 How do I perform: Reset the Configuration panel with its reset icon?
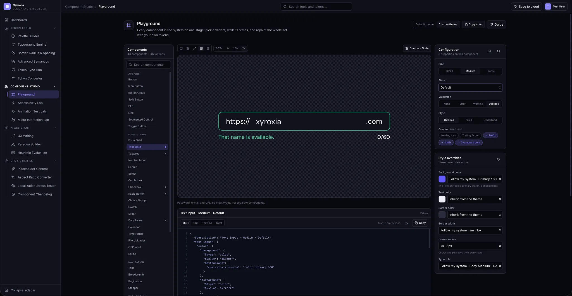click(498, 51)
